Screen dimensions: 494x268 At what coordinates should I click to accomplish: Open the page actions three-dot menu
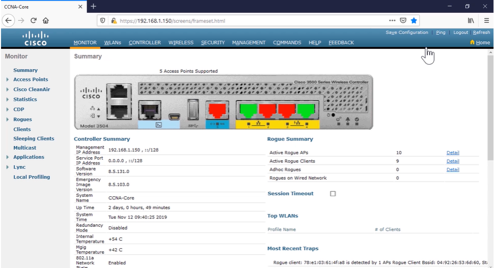pyautogui.click(x=392, y=21)
